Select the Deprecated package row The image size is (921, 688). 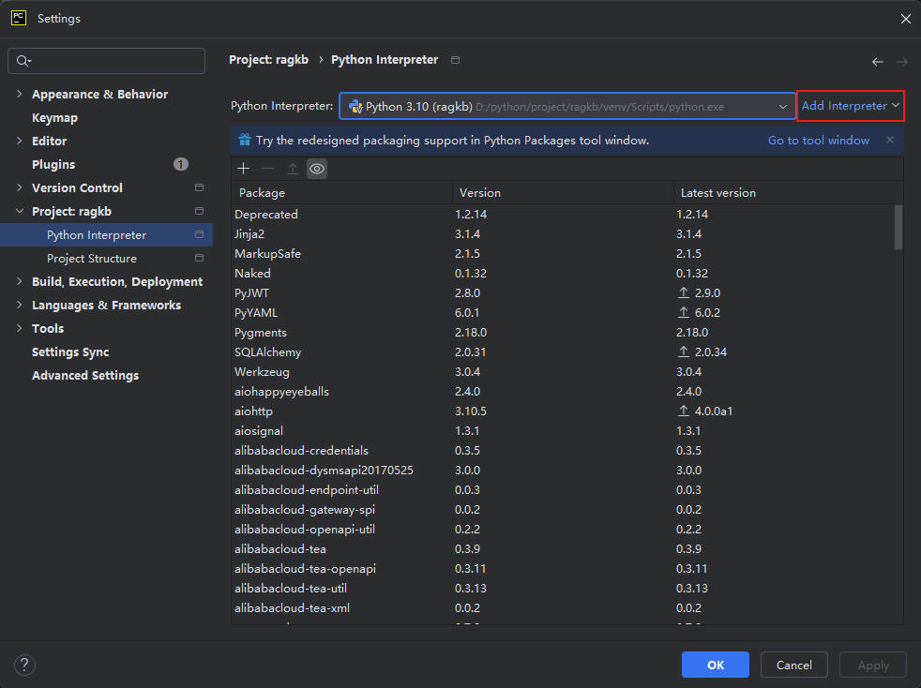click(x=563, y=215)
